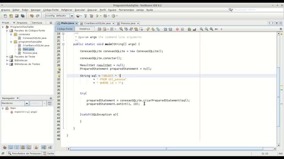Click the Save All toolbar icon
The width and height of the screenshot is (284, 159).
tap(23, 16)
